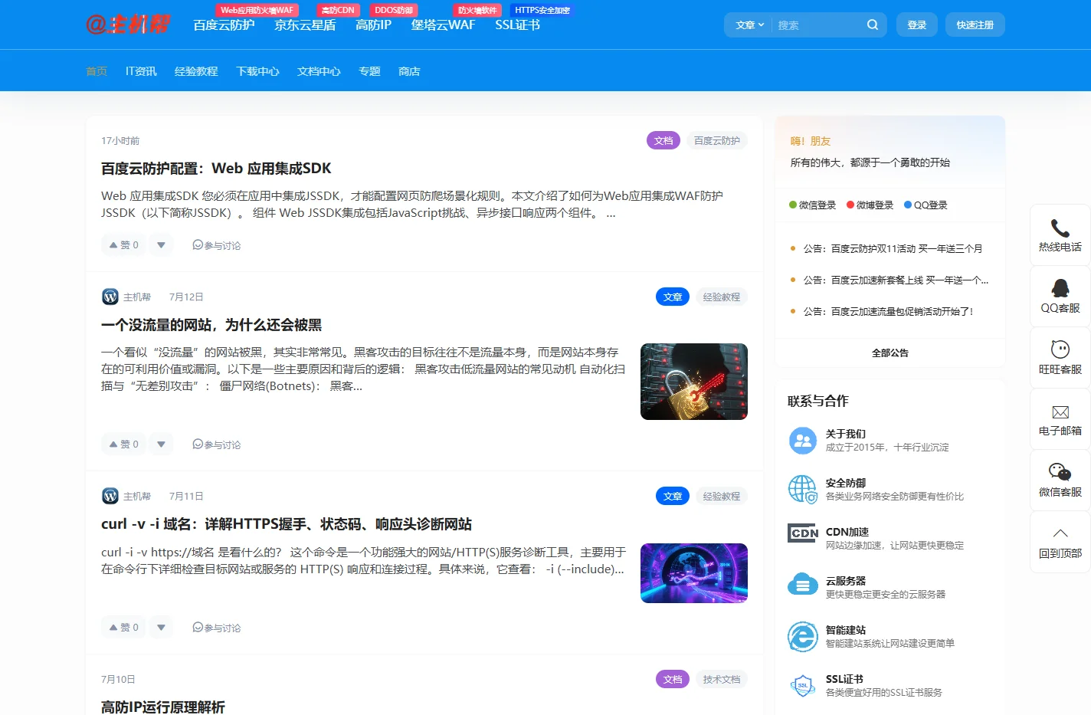Screen dimensions: 1091x715
Task: Open 旺旺客服 chat icon
Action: point(1060,349)
